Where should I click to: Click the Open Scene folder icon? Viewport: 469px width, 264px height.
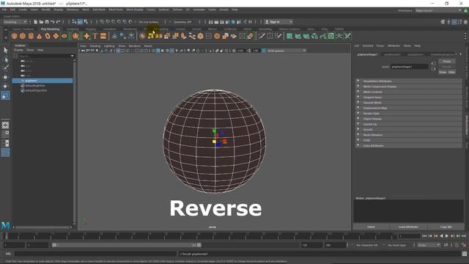pos(41,22)
